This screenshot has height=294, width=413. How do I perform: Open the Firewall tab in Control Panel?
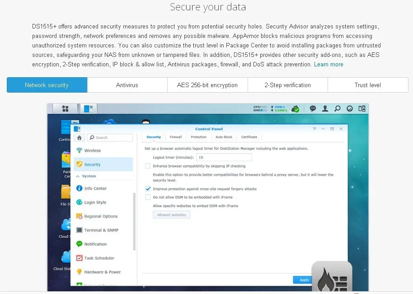(x=176, y=137)
